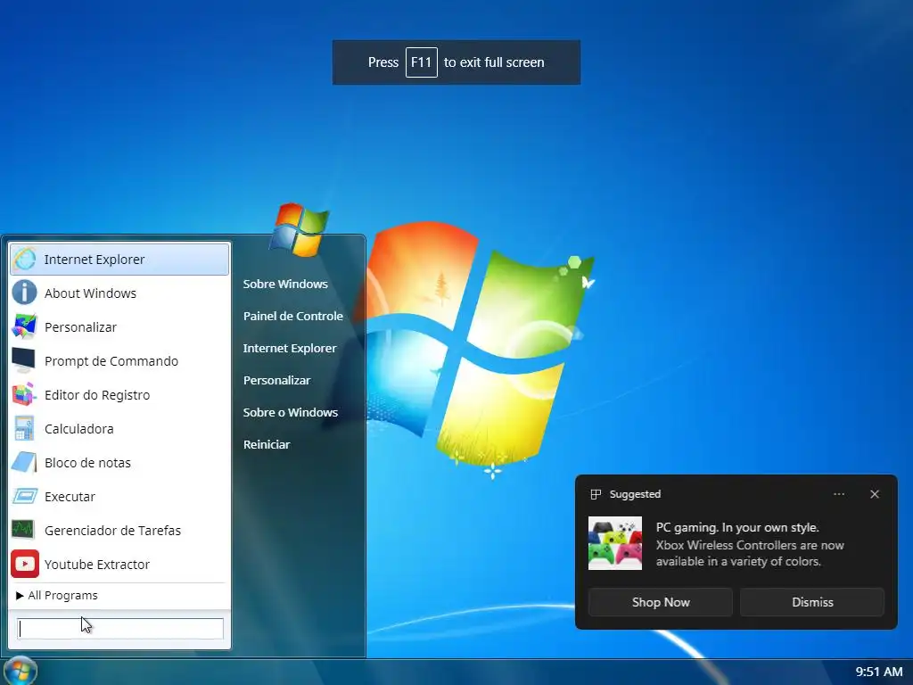Select Personalizar in the right pane

pos(276,380)
